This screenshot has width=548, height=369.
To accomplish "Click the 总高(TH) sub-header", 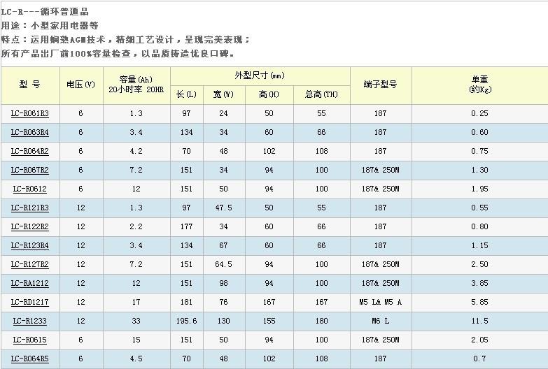I will (x=321, y=94).
